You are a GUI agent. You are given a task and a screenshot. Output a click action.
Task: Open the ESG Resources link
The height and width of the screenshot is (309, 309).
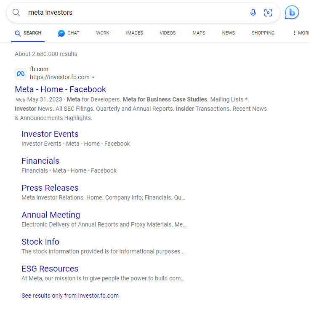tap(50, 269)
